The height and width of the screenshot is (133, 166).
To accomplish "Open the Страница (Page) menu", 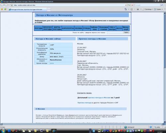I will click(148, 9).
